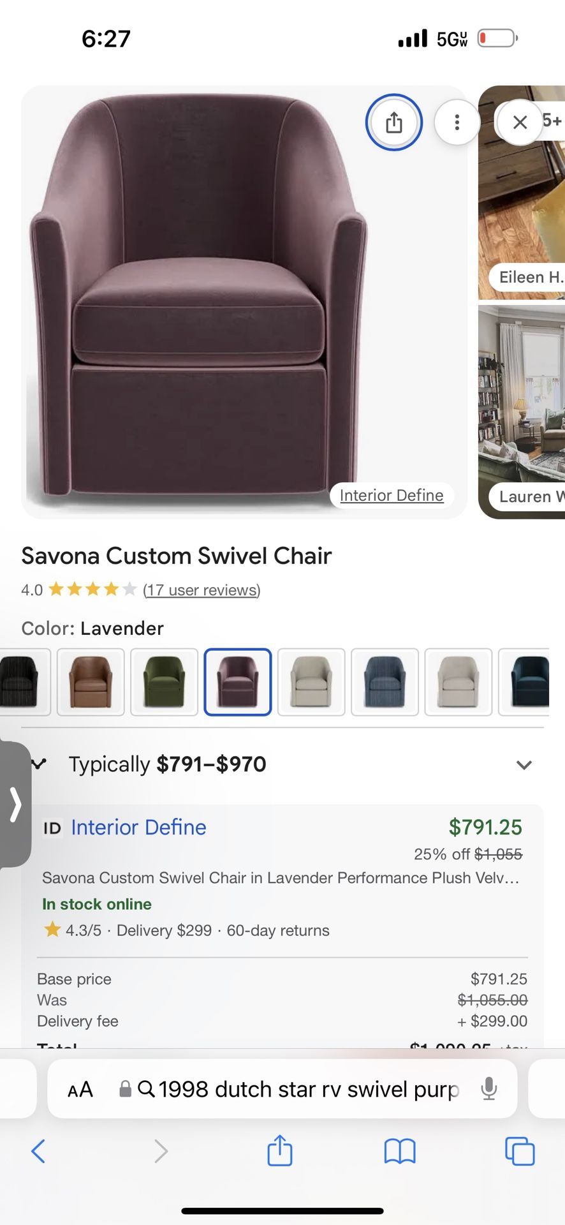The width and height of the screenshot is (565, 1225).
Task: Collapse the Interior Define offer chevron
Action: [x=40, y=764]
